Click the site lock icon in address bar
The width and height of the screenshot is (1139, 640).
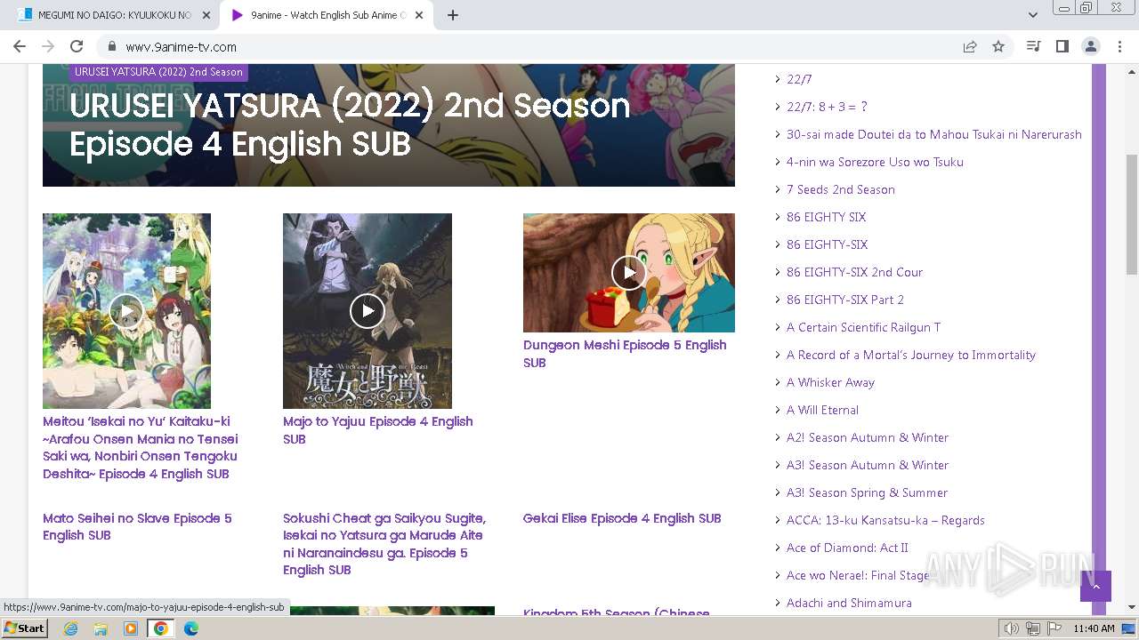coord(112,47)
